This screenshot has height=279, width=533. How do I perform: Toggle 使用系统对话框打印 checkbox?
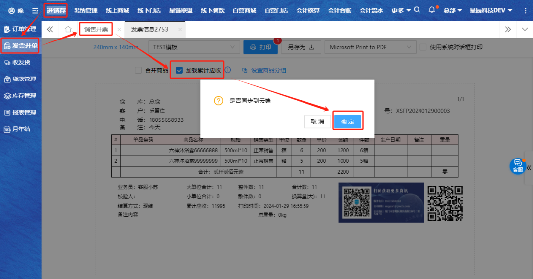coord(423,47)
